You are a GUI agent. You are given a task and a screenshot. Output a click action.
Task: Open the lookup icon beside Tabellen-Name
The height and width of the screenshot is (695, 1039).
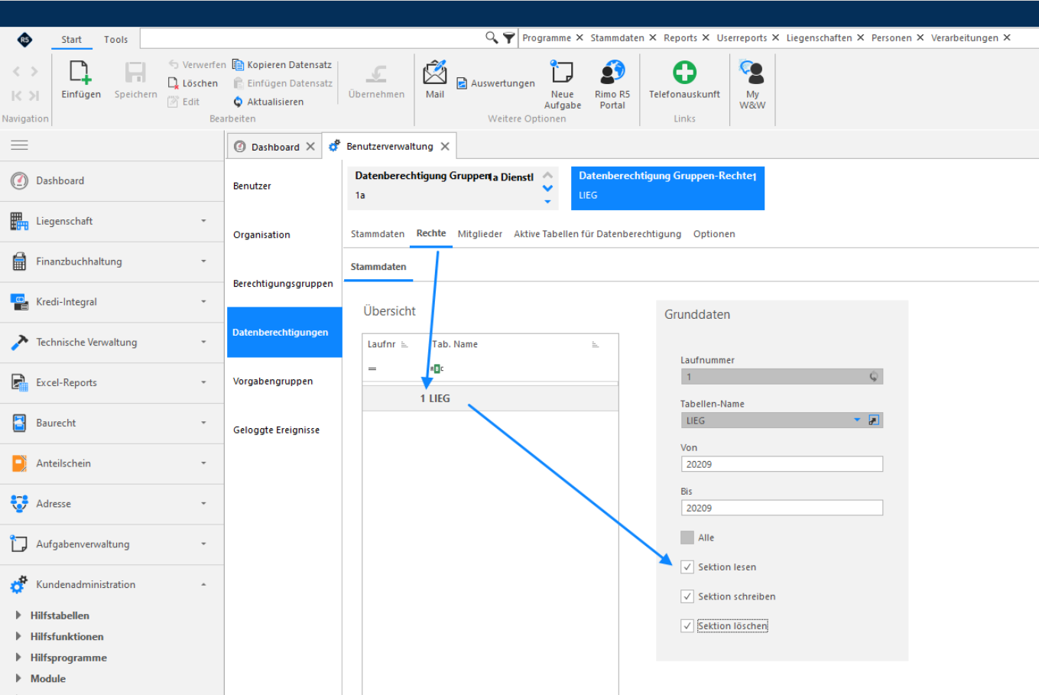pyautogui.click(x=874, y=420)
